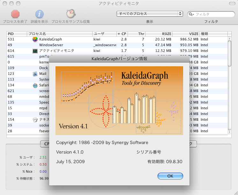Click the scrollbar up arrow of process list
238x195 pixels.
coord(229,38)
